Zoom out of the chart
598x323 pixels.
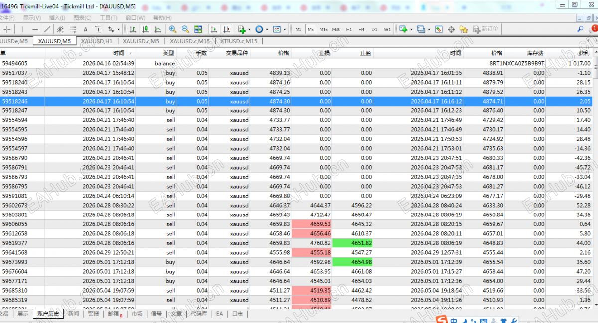pos(185,29)
